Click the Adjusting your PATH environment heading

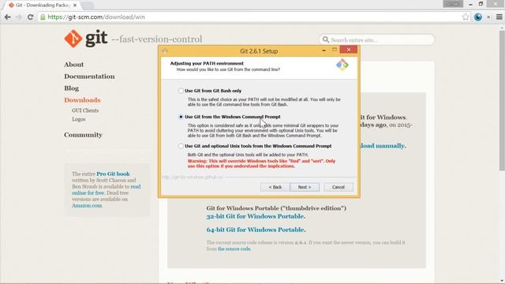(x=207, y=63)
